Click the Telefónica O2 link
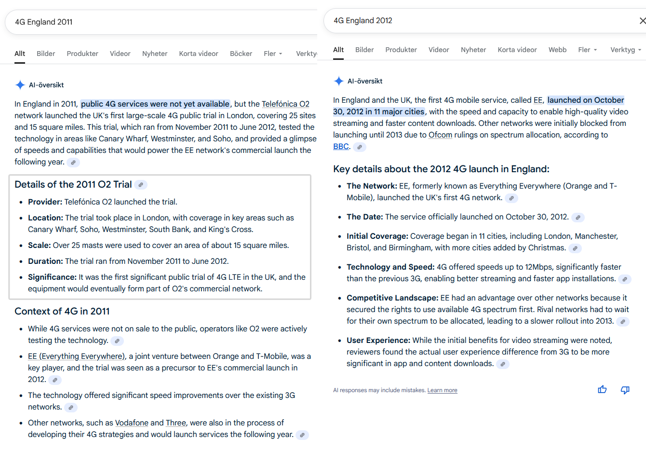 tap(285, 104)
